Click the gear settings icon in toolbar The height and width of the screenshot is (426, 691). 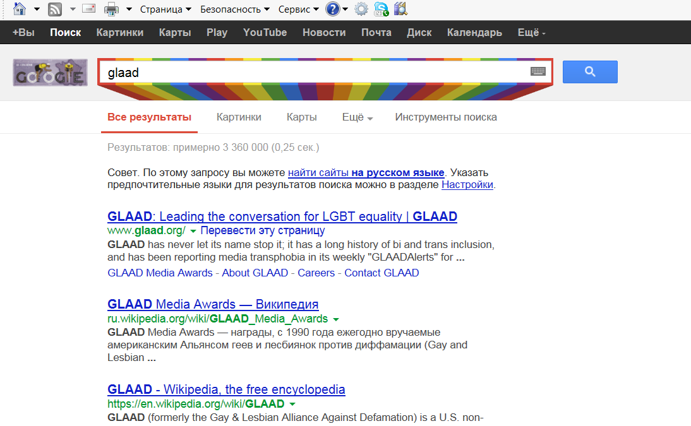pyautogui.click(x=361, y=9)
